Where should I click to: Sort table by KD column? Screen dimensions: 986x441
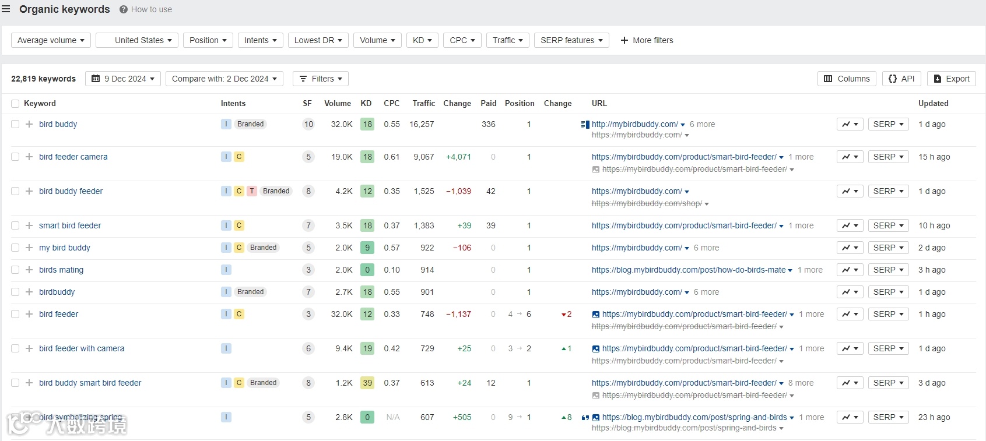(x=366, y=103)
